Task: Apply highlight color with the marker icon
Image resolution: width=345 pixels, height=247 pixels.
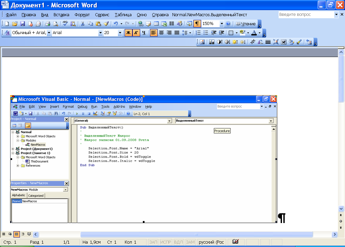Action: [x=243, y=33]
